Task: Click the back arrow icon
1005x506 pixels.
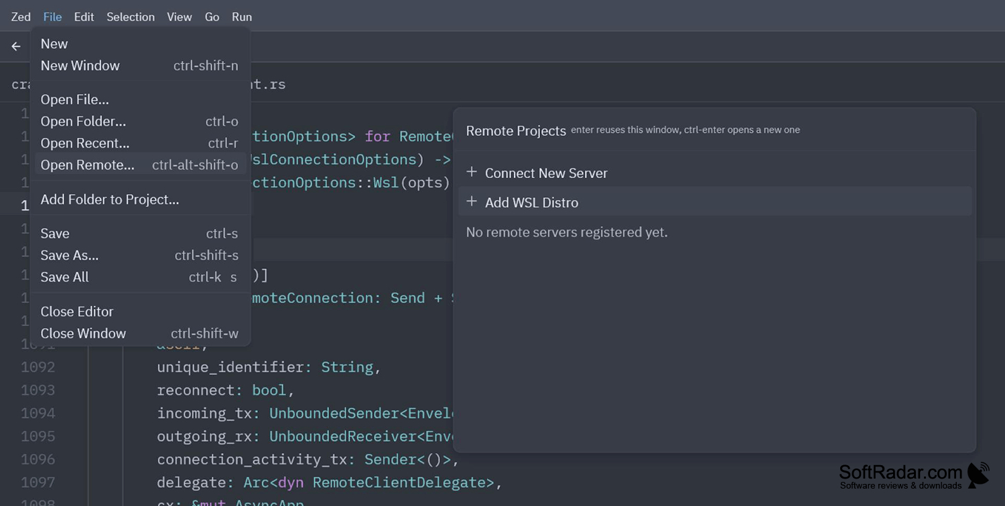Action: tap(16, 47)
